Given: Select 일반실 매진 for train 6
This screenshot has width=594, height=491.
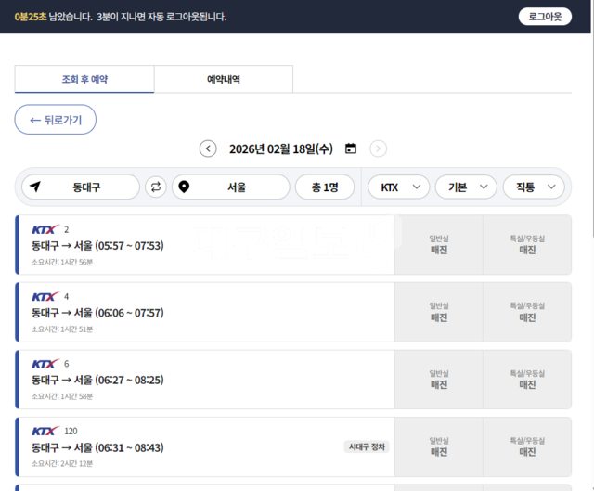Looking at the screenshot, I should (x=439, y=380).
